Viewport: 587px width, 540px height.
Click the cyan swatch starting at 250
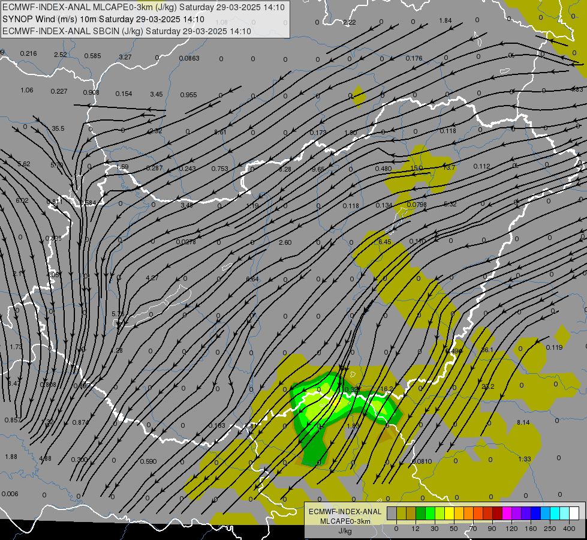tap(555, 514)
